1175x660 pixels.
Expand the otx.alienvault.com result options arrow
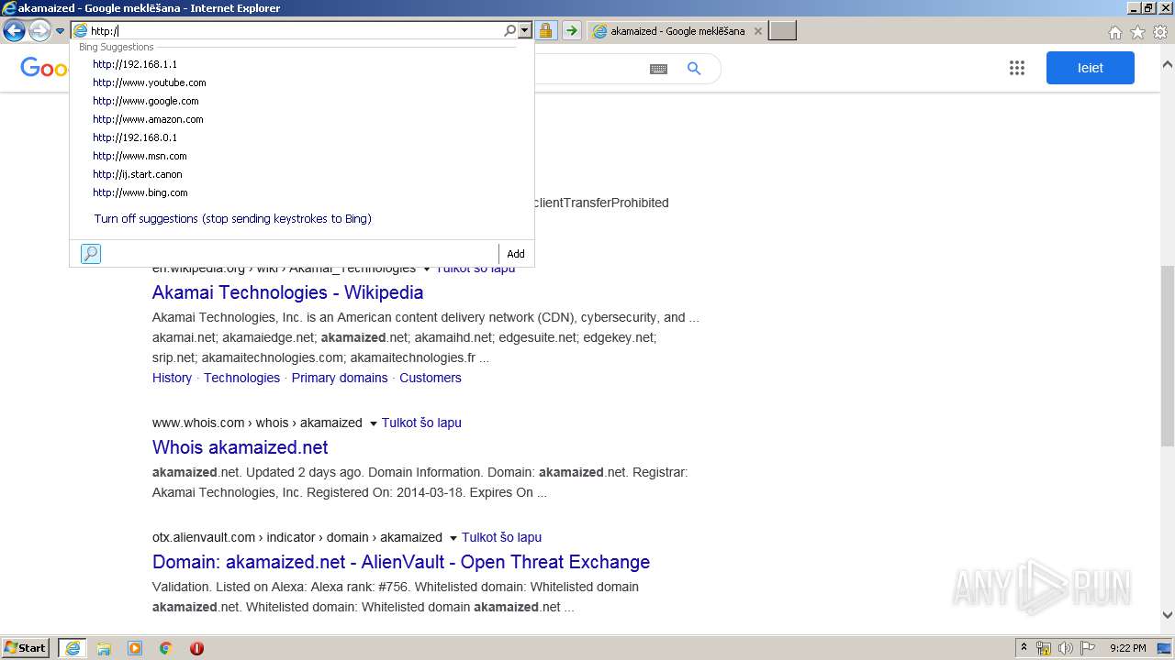[453, 538]
